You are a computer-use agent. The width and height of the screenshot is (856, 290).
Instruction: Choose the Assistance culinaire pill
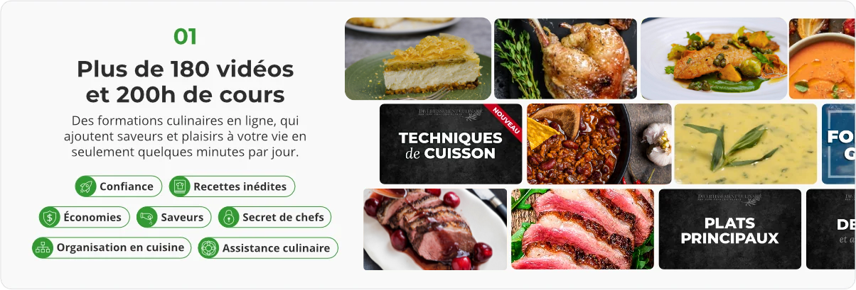pos(268,248)
